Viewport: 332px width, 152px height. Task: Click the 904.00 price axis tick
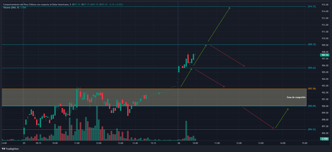tap(325, 79)
